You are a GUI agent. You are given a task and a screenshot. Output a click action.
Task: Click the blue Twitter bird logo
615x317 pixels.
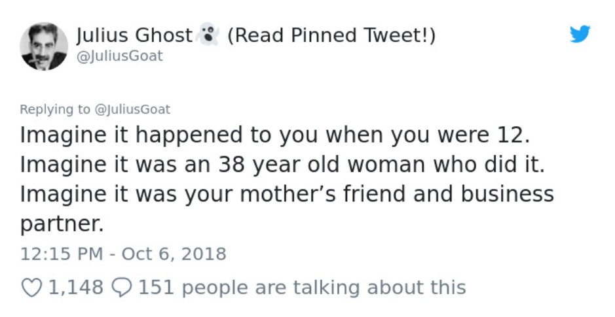580,33
